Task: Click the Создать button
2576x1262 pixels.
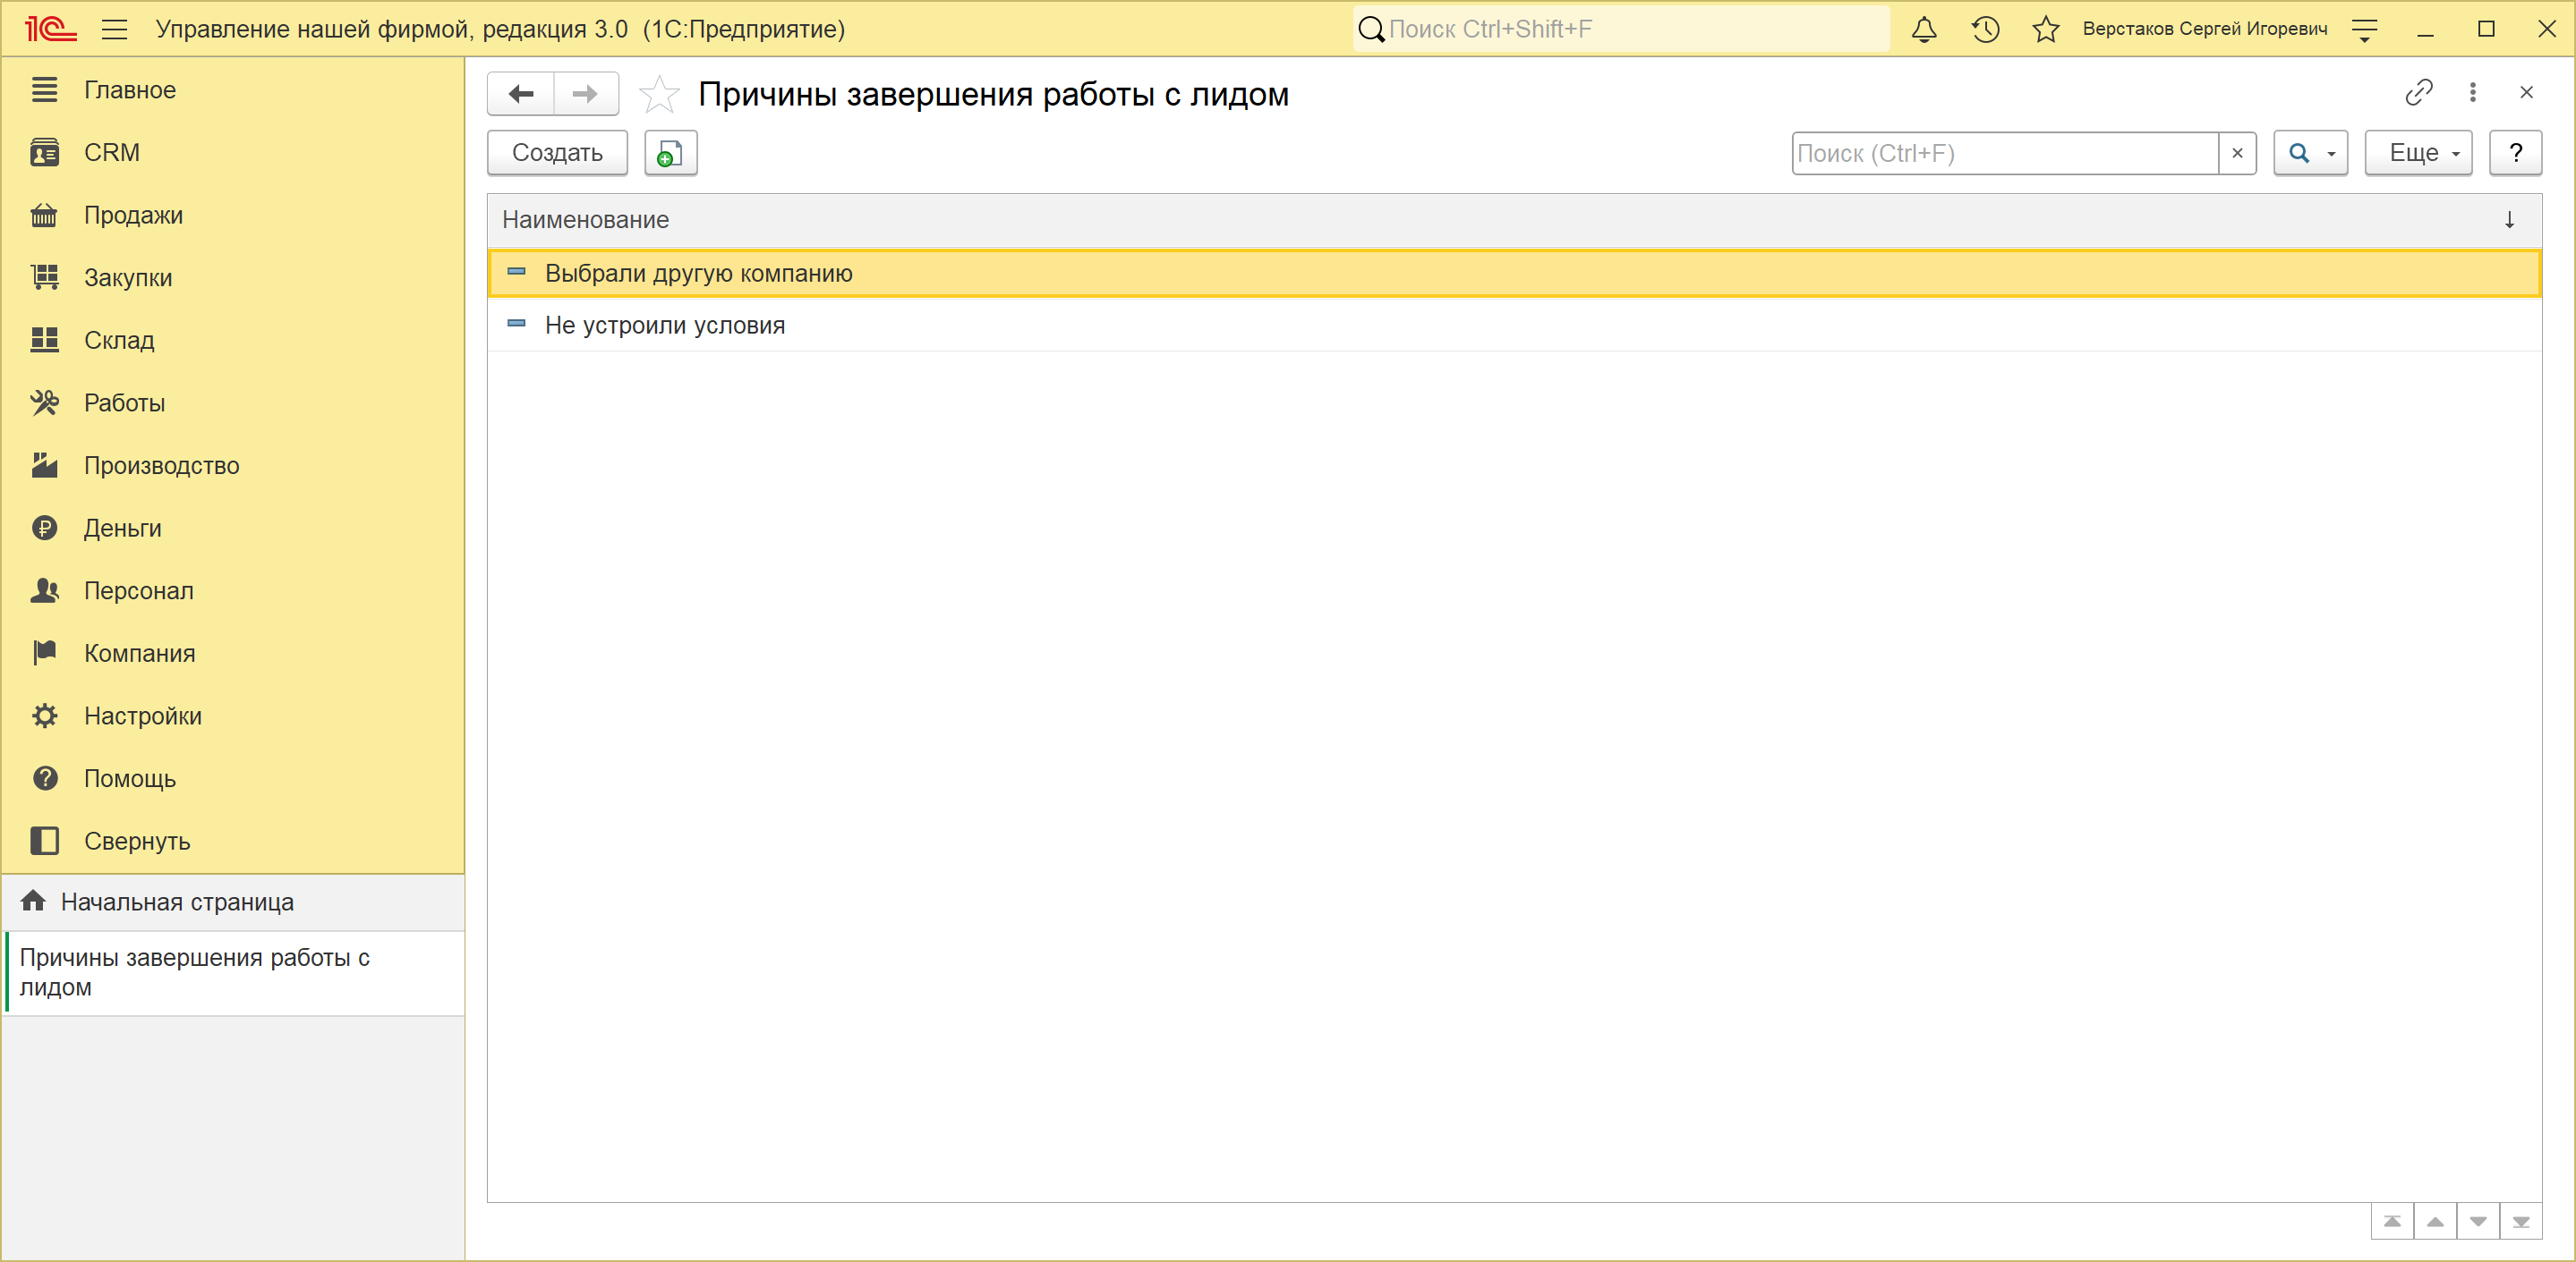Action: tap(557, 153)
